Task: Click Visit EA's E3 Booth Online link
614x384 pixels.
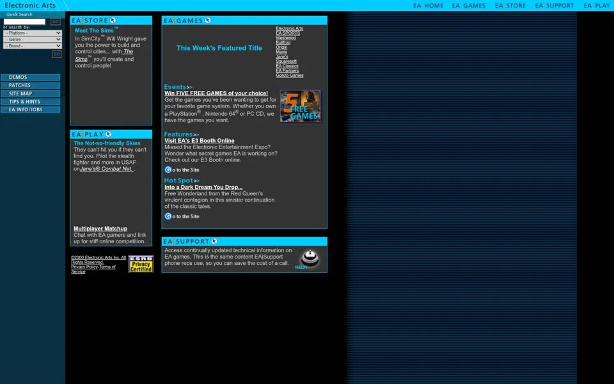Action: pos(200,141)
